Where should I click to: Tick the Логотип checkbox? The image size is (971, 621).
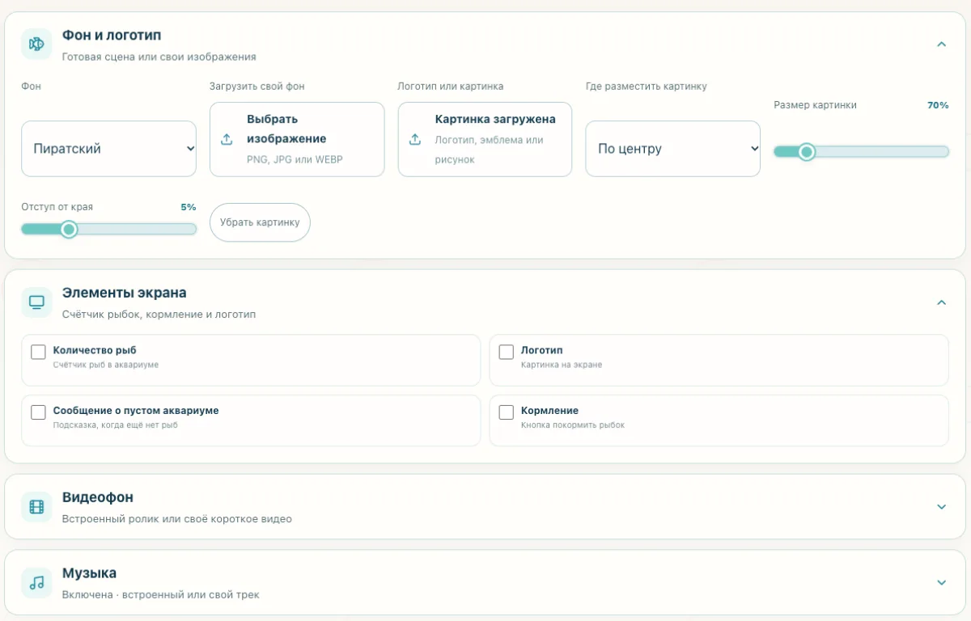click(x=507, y=352)
